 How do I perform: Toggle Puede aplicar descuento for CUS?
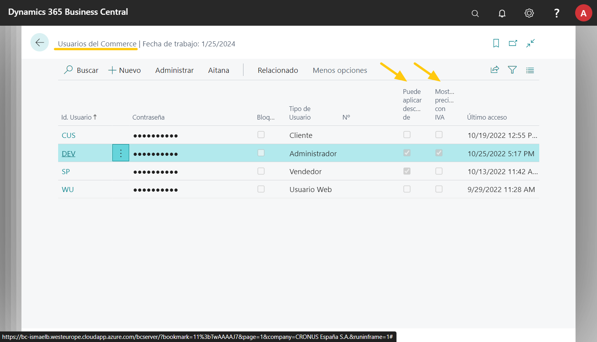[407, 135]
